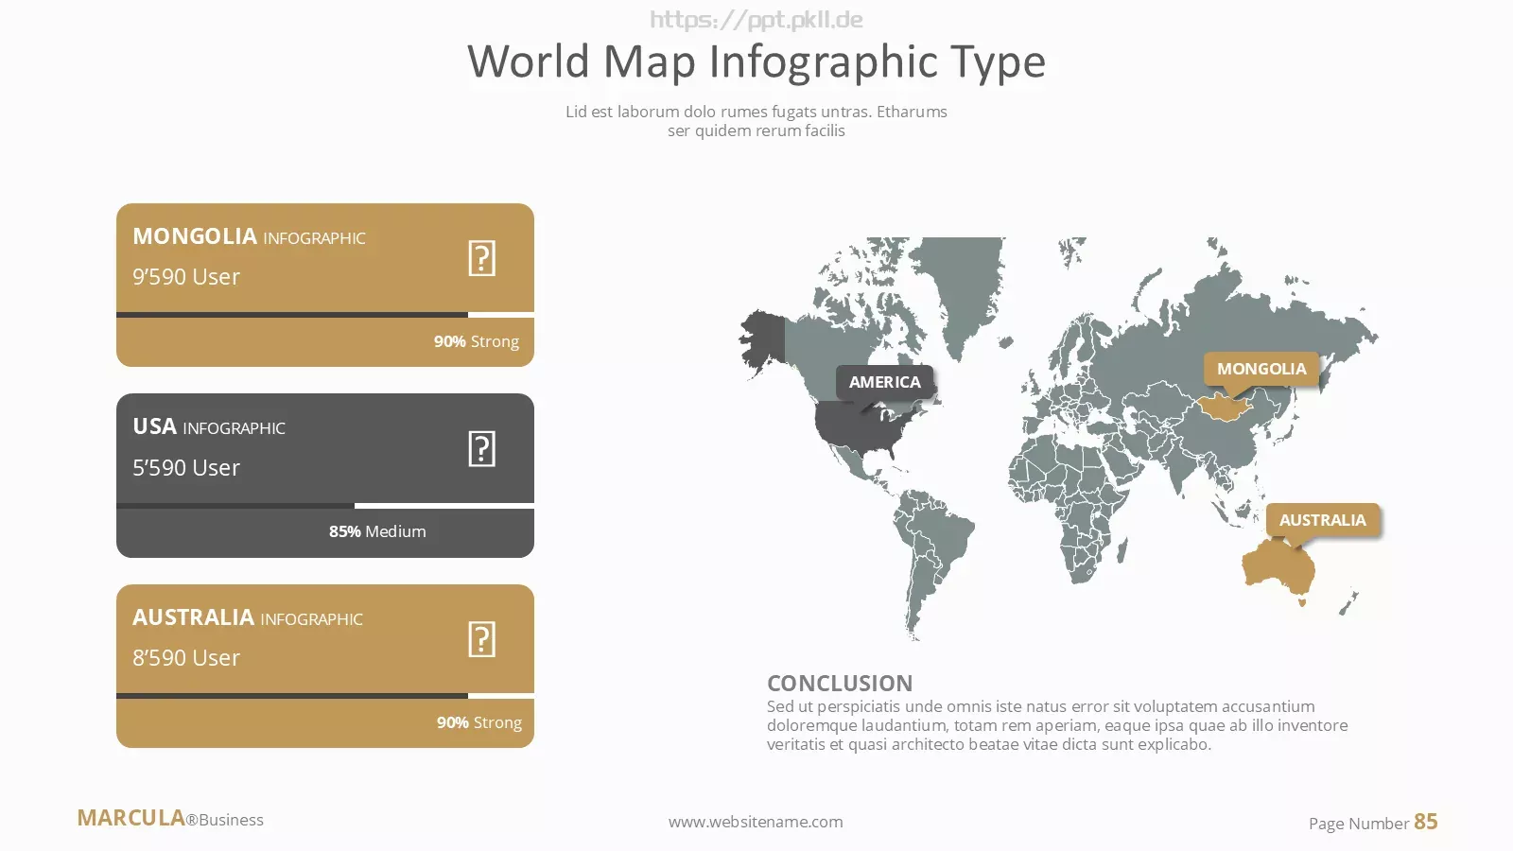Select the AUSTRALIA callout label on map

click(x=1323, y=520)
